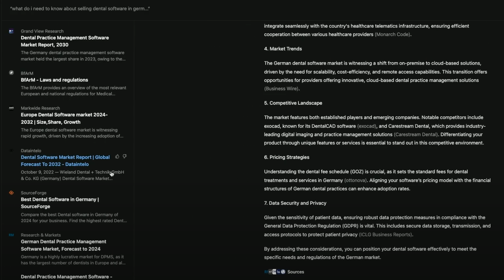The height and width of the screenshot is (280, 504).
Task: Click the Markwide Research favicon
Action: click(11, 108)
